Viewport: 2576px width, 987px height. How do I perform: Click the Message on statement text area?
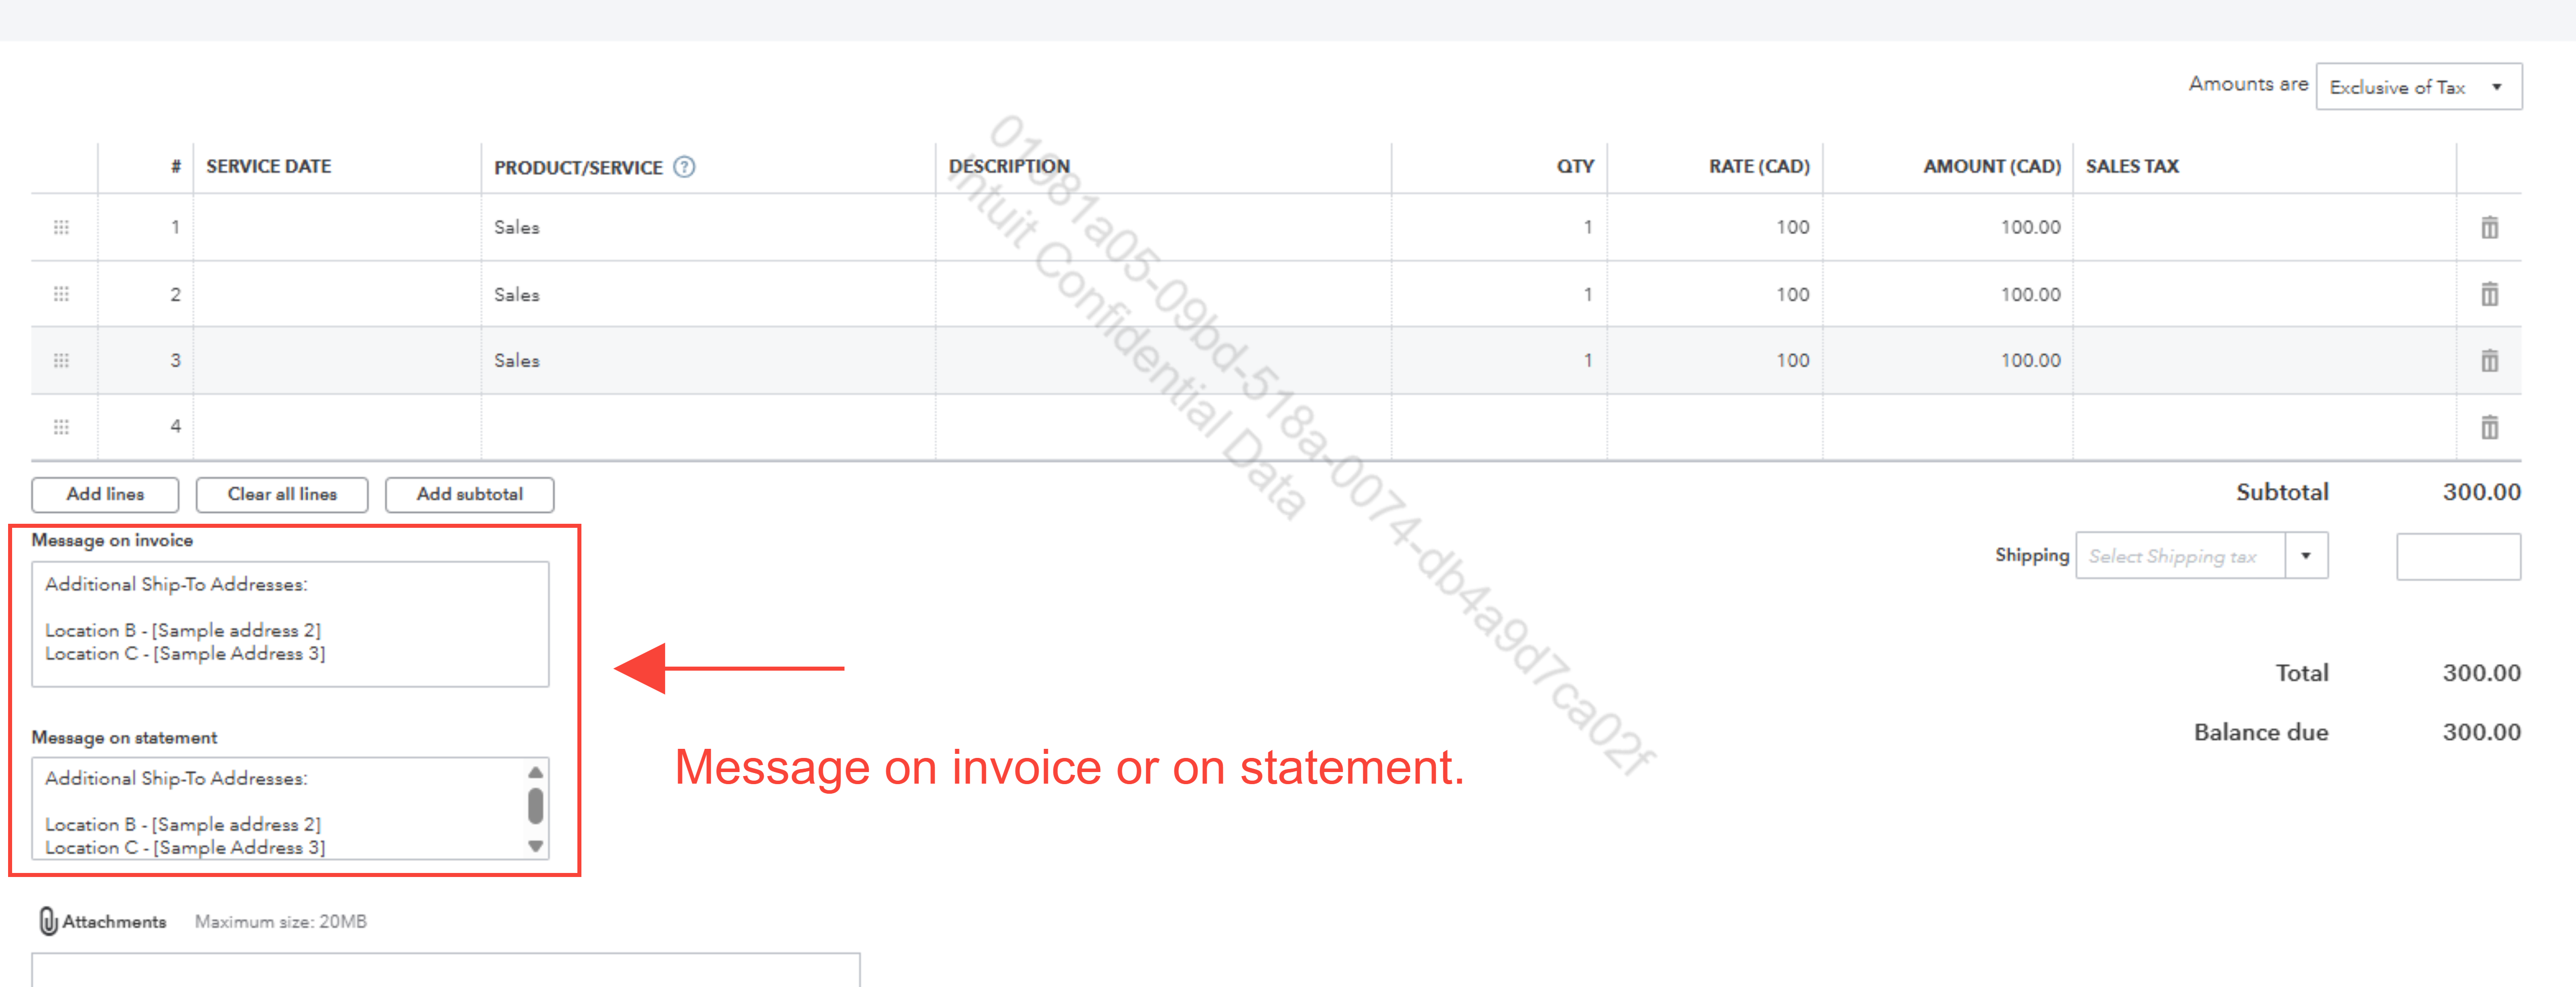click(x=280, y=808)
